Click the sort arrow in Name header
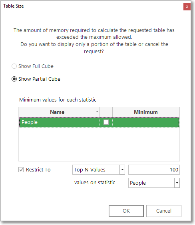The width and height of the screenshot is (195, 225). (97, 112)
